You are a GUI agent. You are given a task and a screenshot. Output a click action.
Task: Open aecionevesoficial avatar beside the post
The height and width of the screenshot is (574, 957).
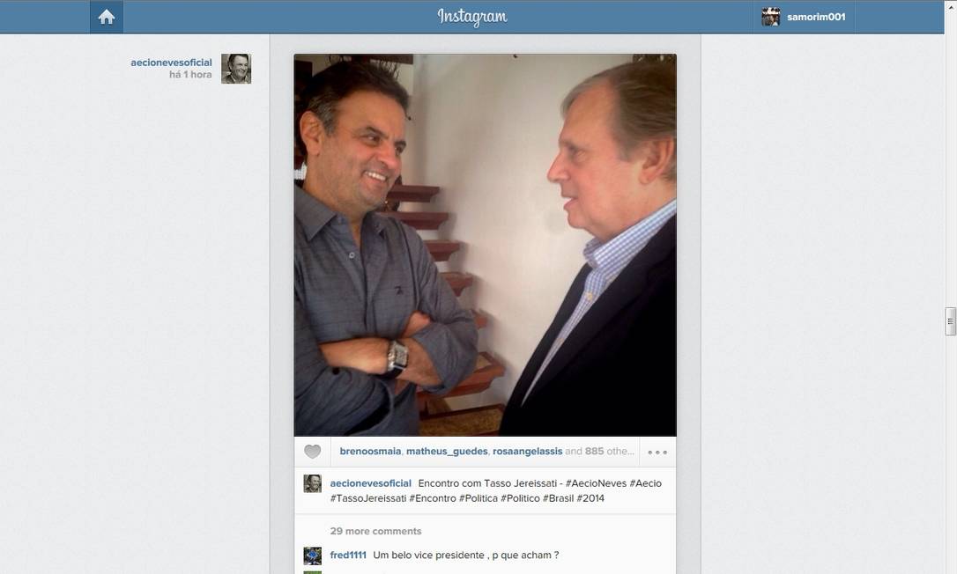click(x=236, y=69)
